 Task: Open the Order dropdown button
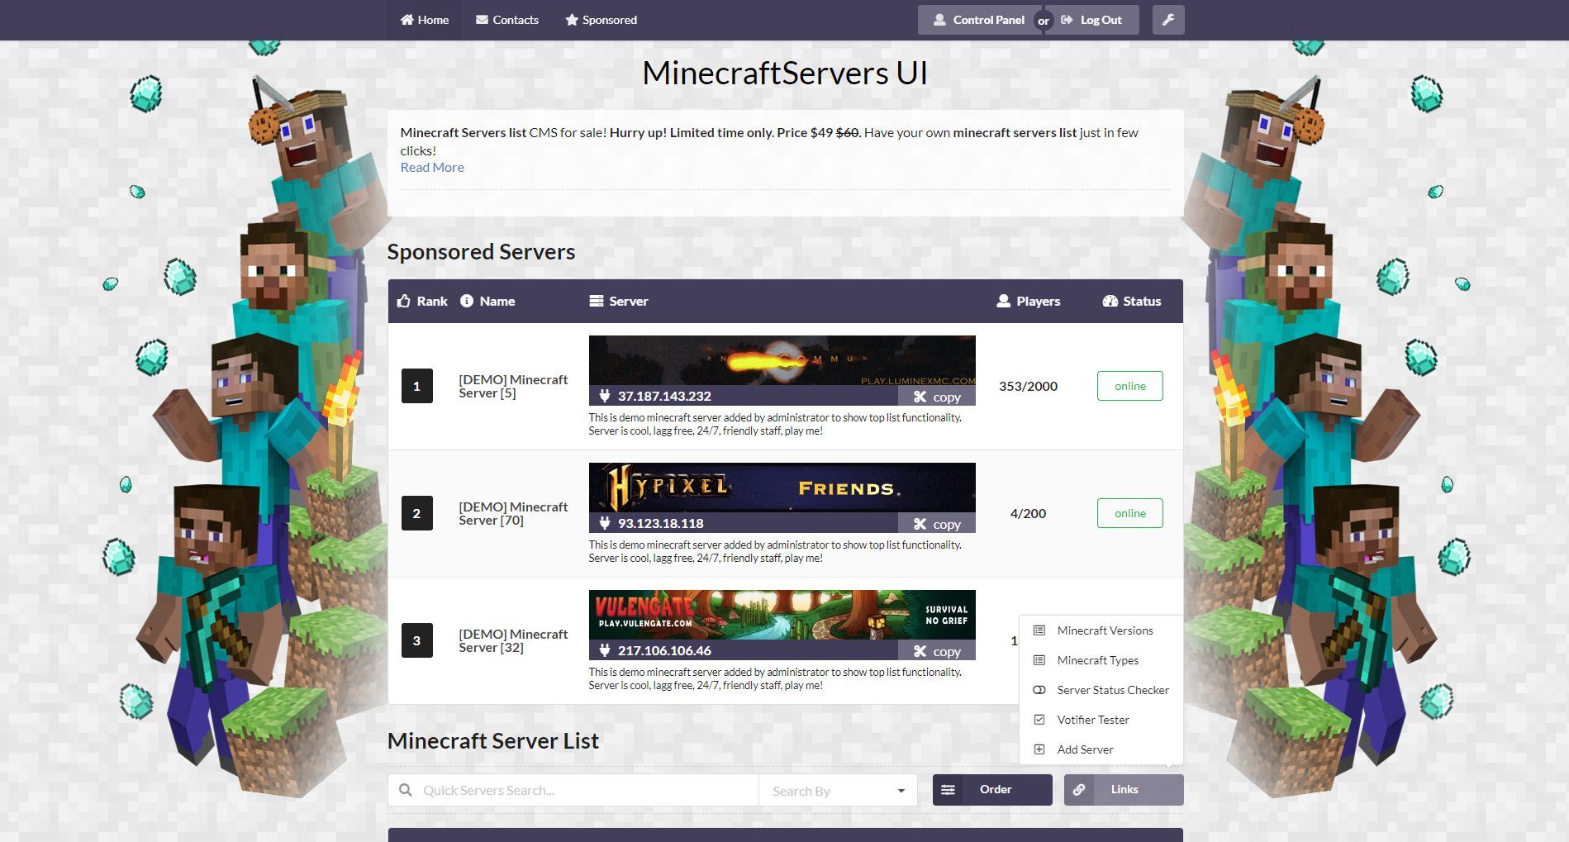pyautogui.click(x=992, y=790)
